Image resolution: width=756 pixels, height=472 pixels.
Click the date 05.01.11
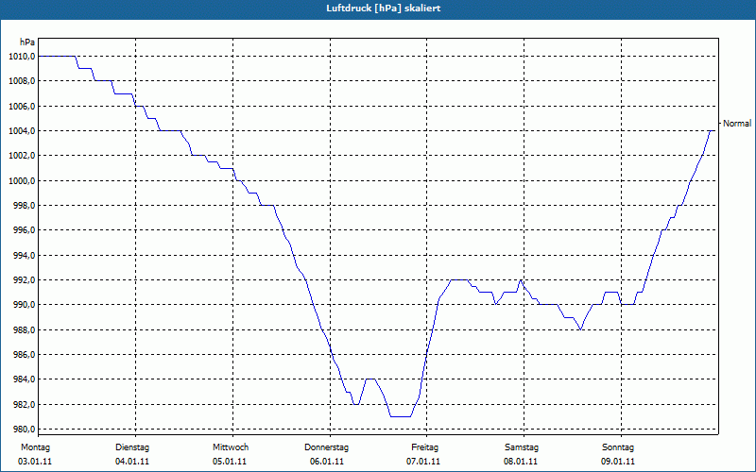pyautogui.click(x=230, y=462)
